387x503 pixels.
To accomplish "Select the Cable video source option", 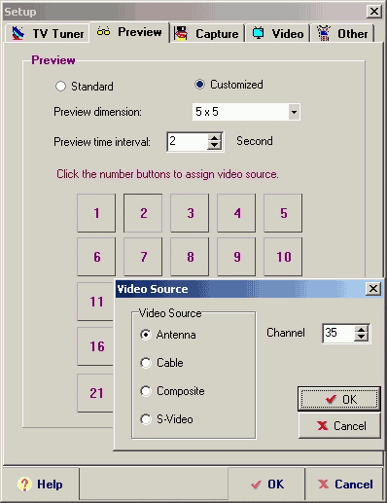I will (x=146, y=363).
